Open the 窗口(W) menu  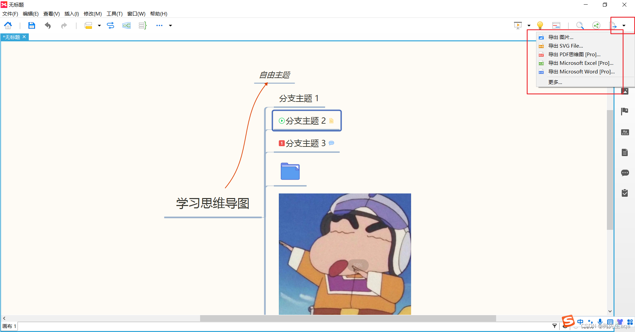pyautogui.click(x=136, y=14)
